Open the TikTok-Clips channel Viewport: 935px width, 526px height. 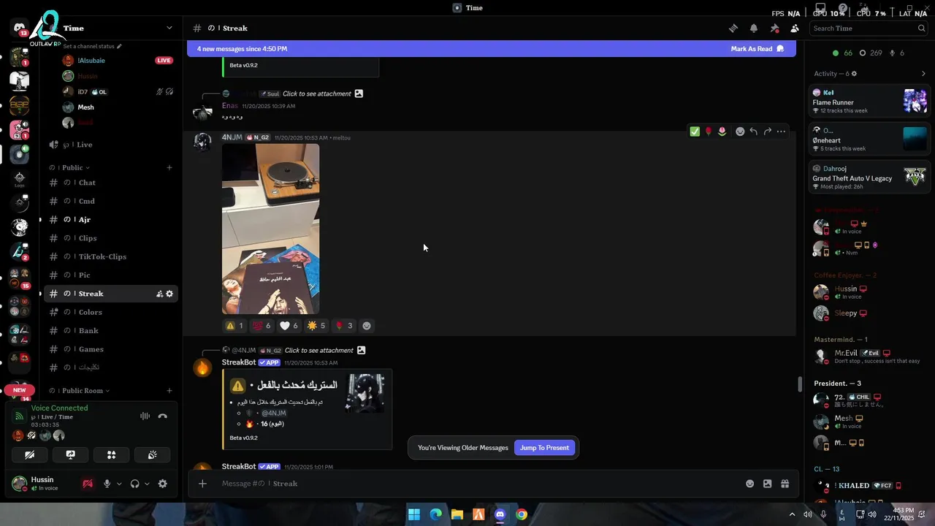[x=110, y=256]
